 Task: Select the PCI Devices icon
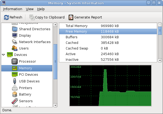pyautogui.click(x=15, y=75)
